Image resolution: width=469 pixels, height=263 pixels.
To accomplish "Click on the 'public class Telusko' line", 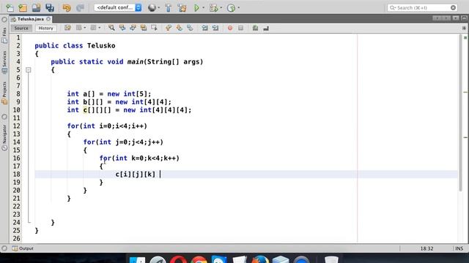I will tap(75, 45).
